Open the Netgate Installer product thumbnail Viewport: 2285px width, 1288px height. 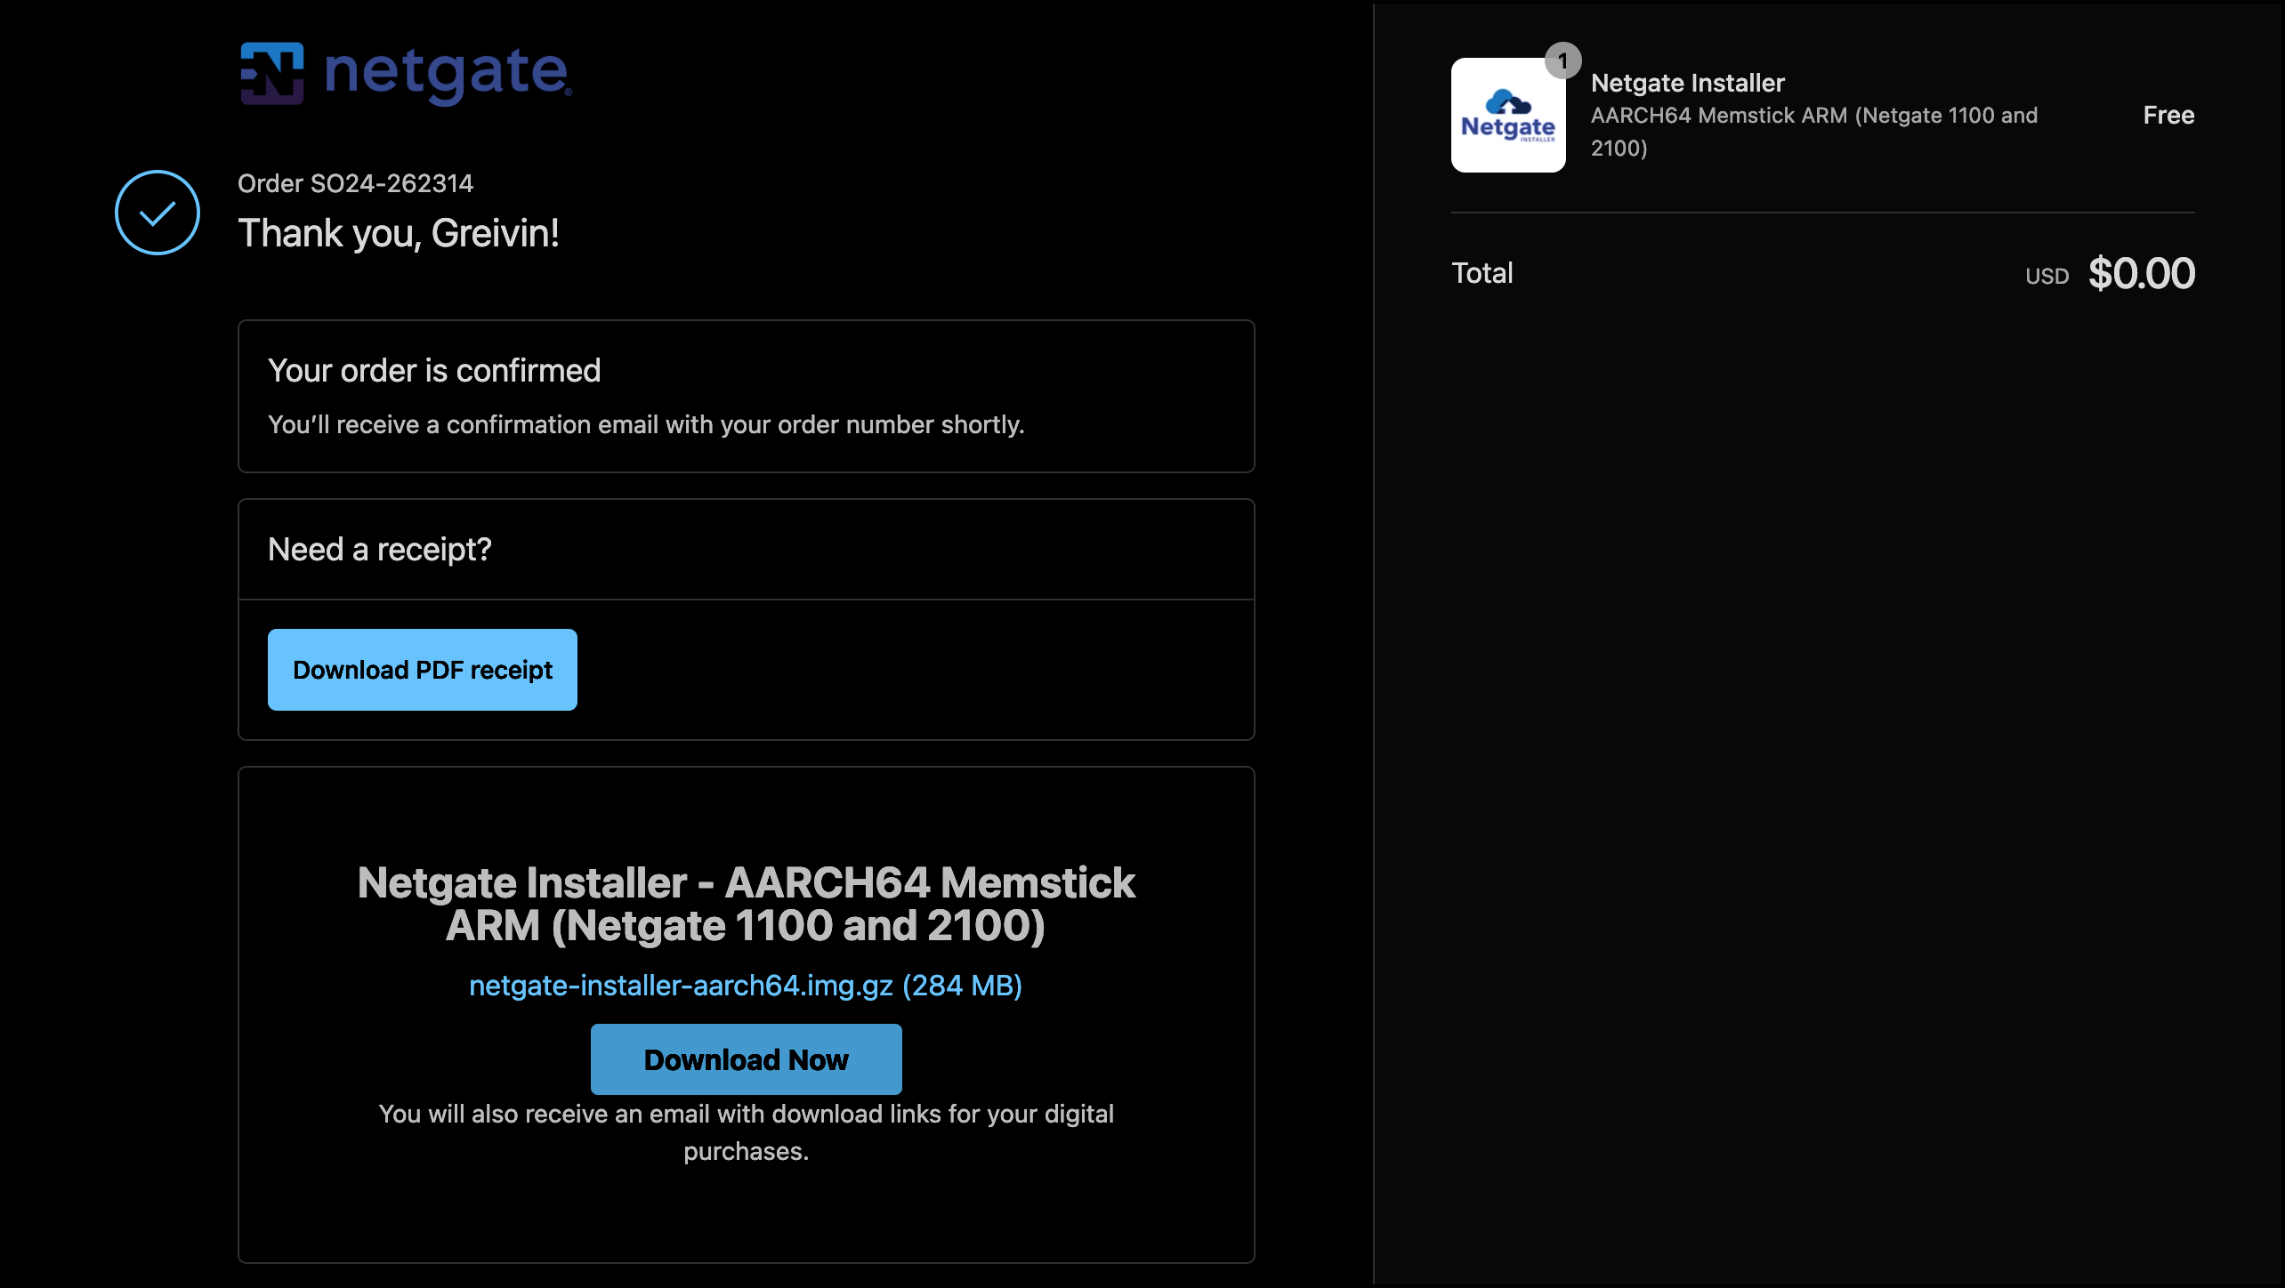(1508, 115)
